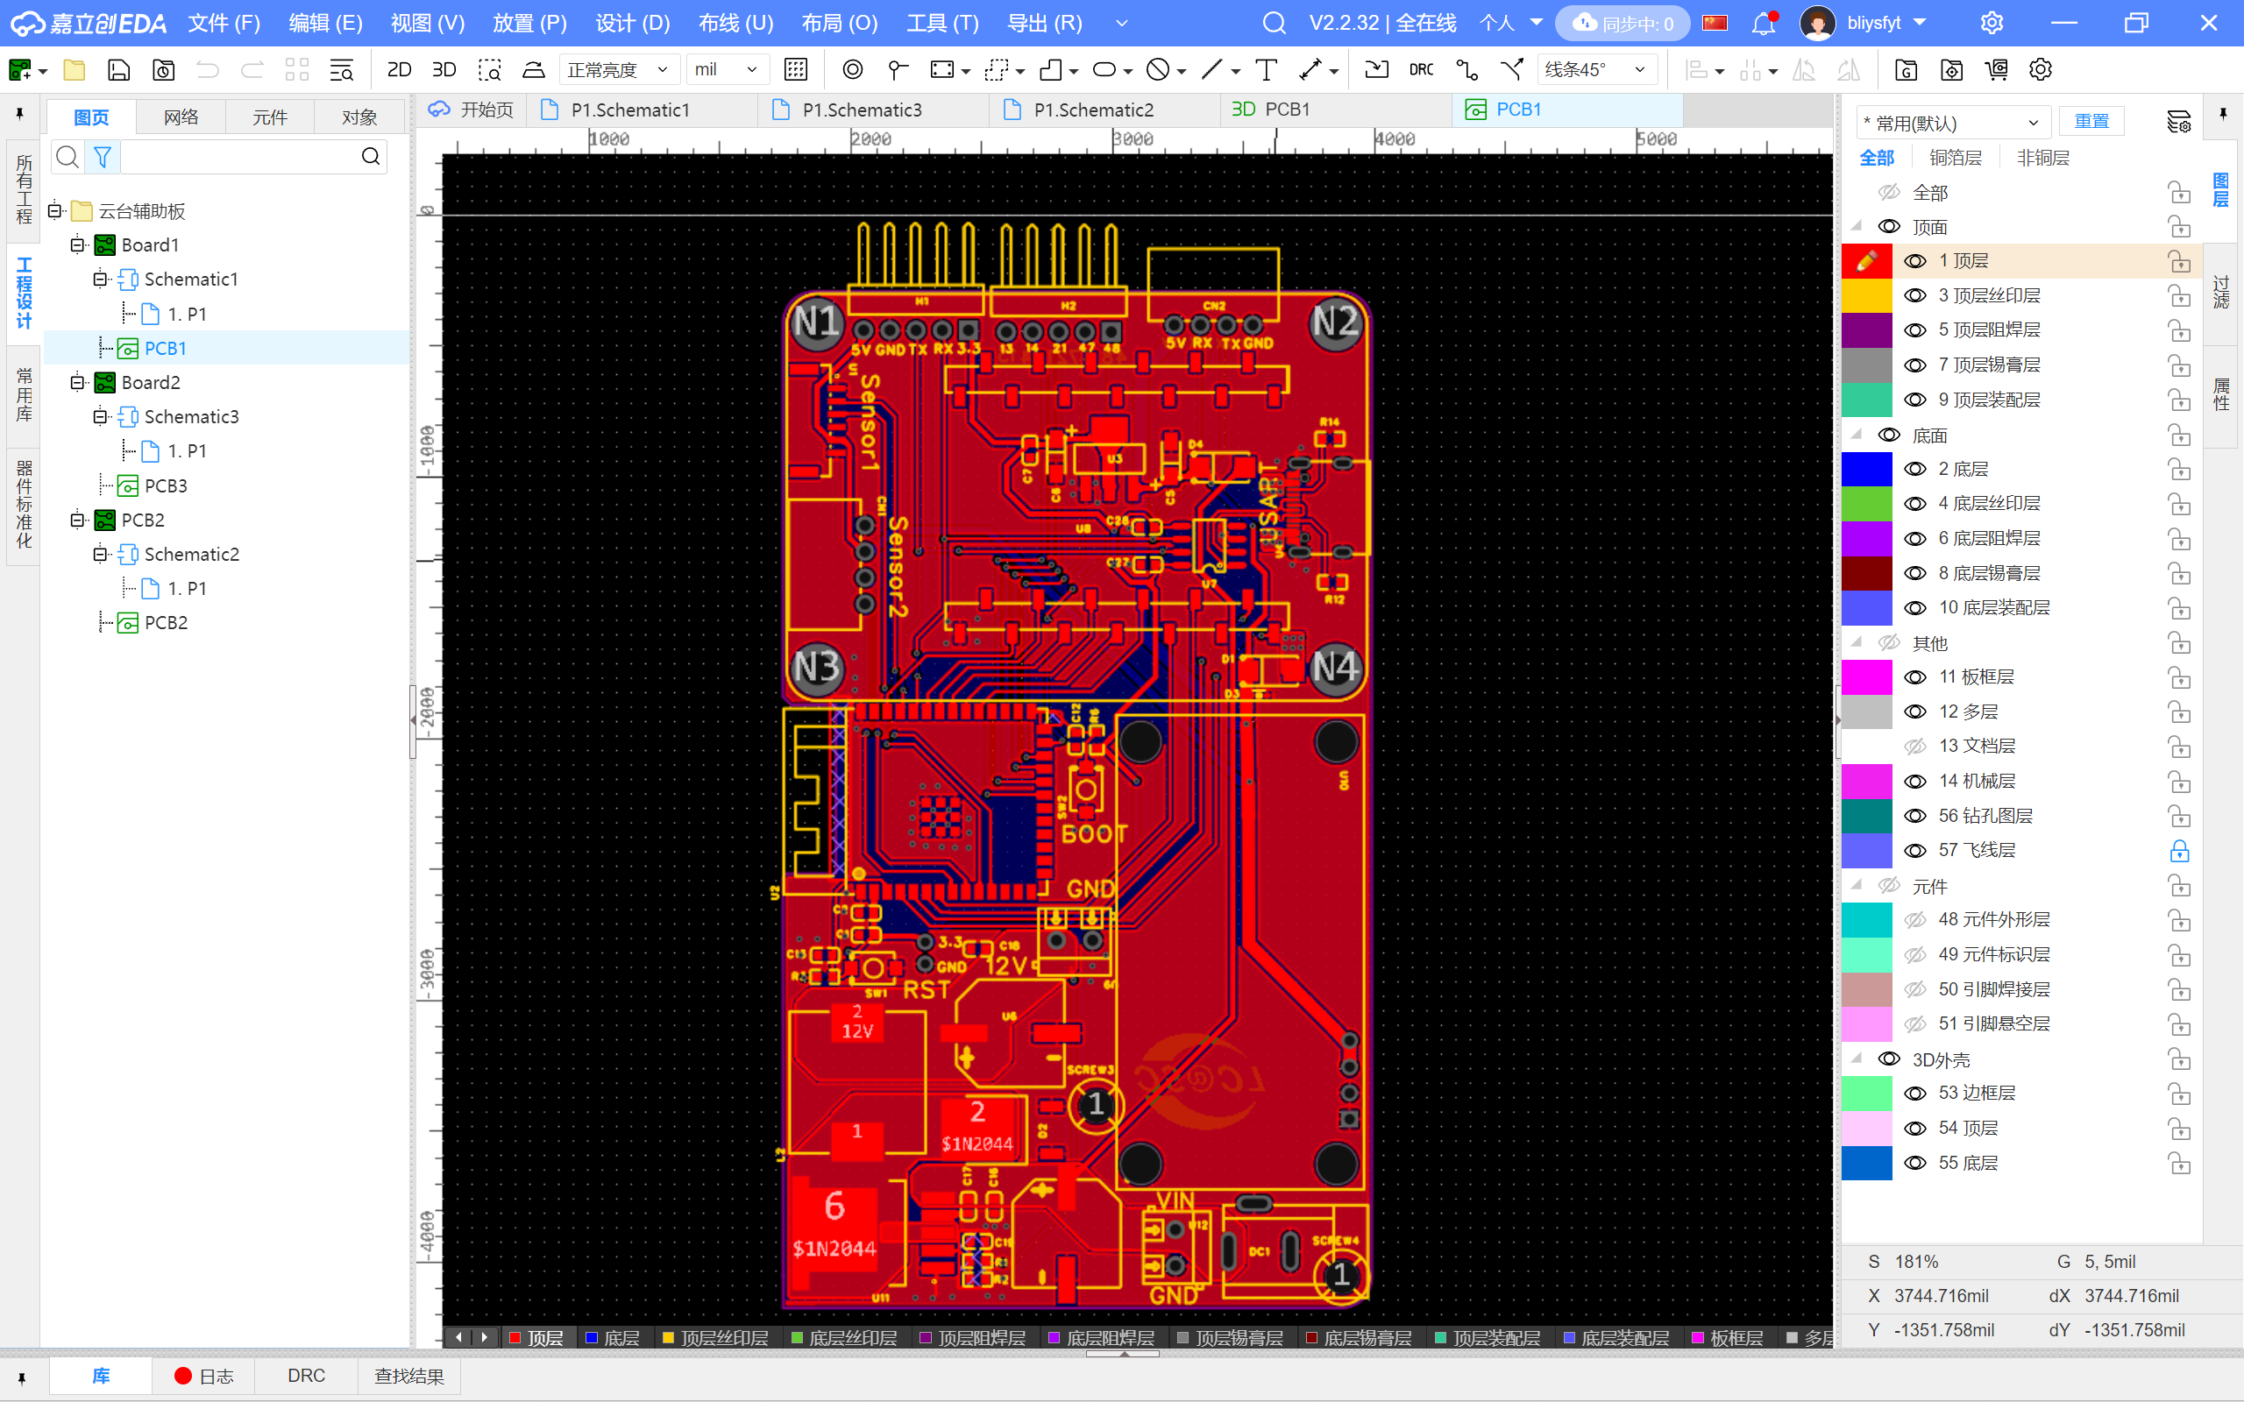Hide the 11 板框层 layer eye
Image resolution: width=2244 pixels, height=1402 pixels.
[1914, 676]
